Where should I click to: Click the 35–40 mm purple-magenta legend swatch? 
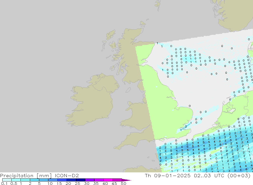pyautogui.click(x=99, y=180)
